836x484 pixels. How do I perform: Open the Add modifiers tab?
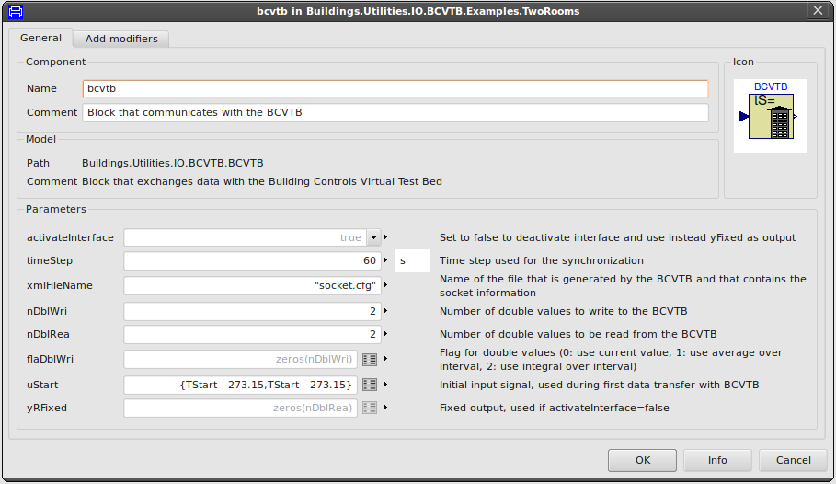coord(121,39)
